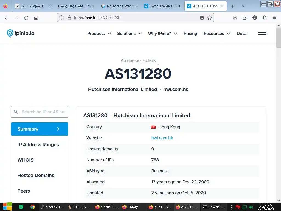The width and height of the screenshot is (281, 211).
Task: Click the scrollbar down arrow
Action: click(x=279, y=201)
